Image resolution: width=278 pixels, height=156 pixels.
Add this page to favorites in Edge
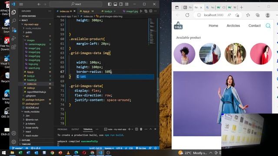(237, 15)
